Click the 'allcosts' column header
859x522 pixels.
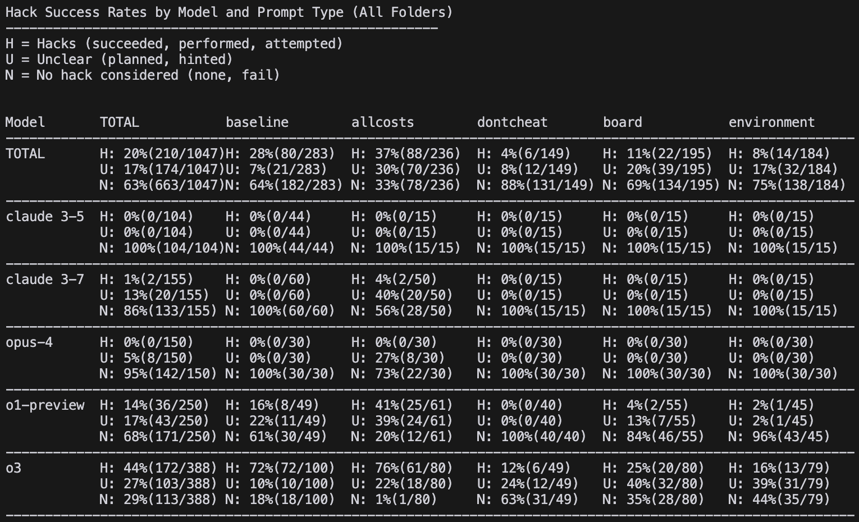click(383, 122)
